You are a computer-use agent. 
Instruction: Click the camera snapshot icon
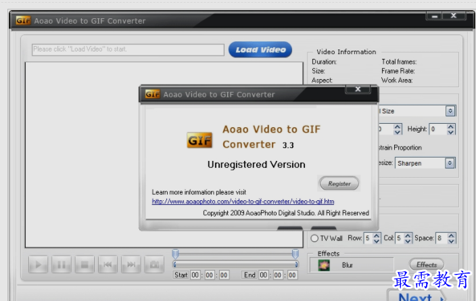(154, 264)
